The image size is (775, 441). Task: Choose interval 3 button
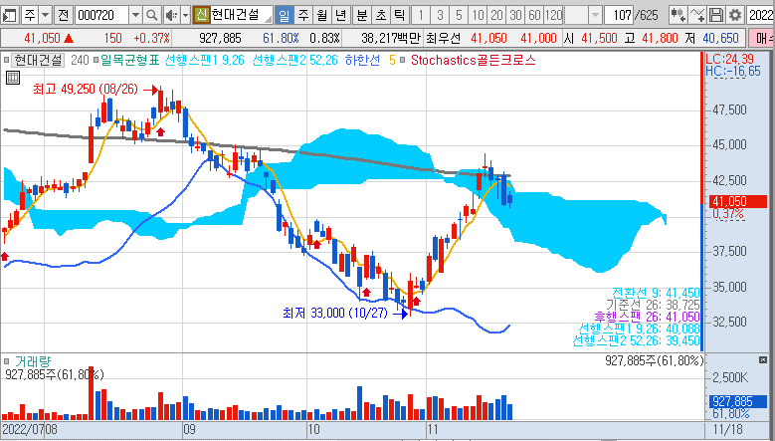[x=440, y=15]
